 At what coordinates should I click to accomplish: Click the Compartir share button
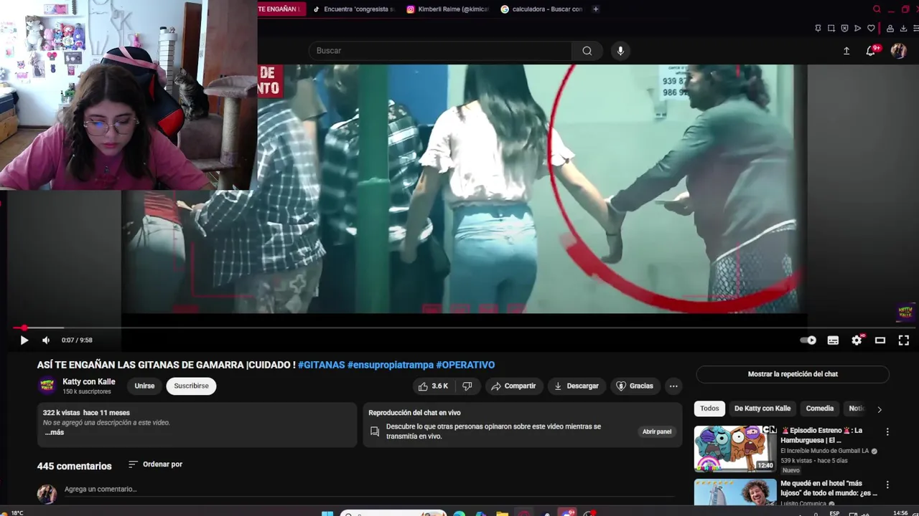coord(513,386)
